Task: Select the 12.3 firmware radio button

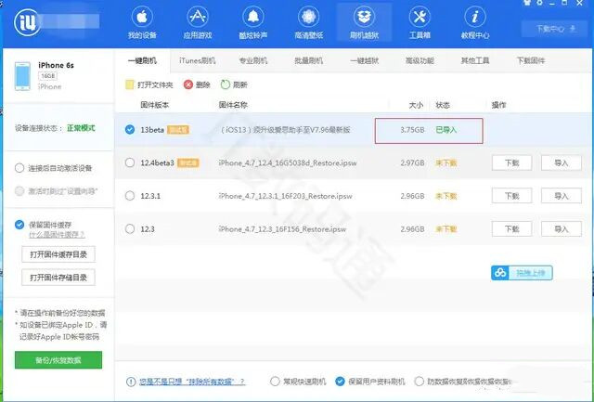Action: (x=130, y=228)
